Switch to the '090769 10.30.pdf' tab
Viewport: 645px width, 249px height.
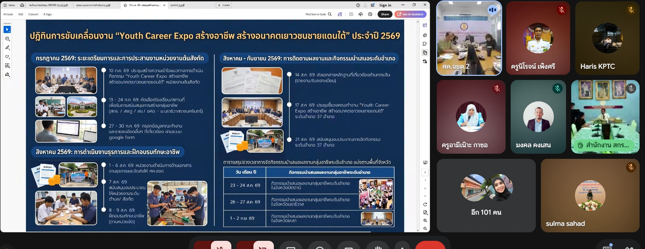click(x=49, y=5)
